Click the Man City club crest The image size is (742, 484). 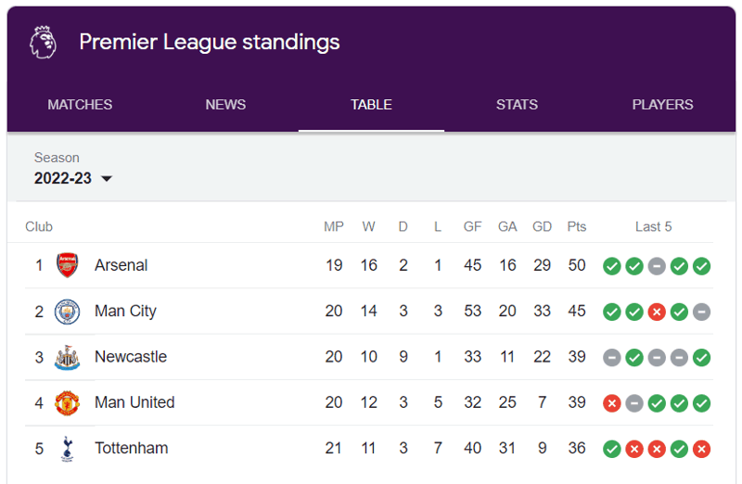coord(67,312)
